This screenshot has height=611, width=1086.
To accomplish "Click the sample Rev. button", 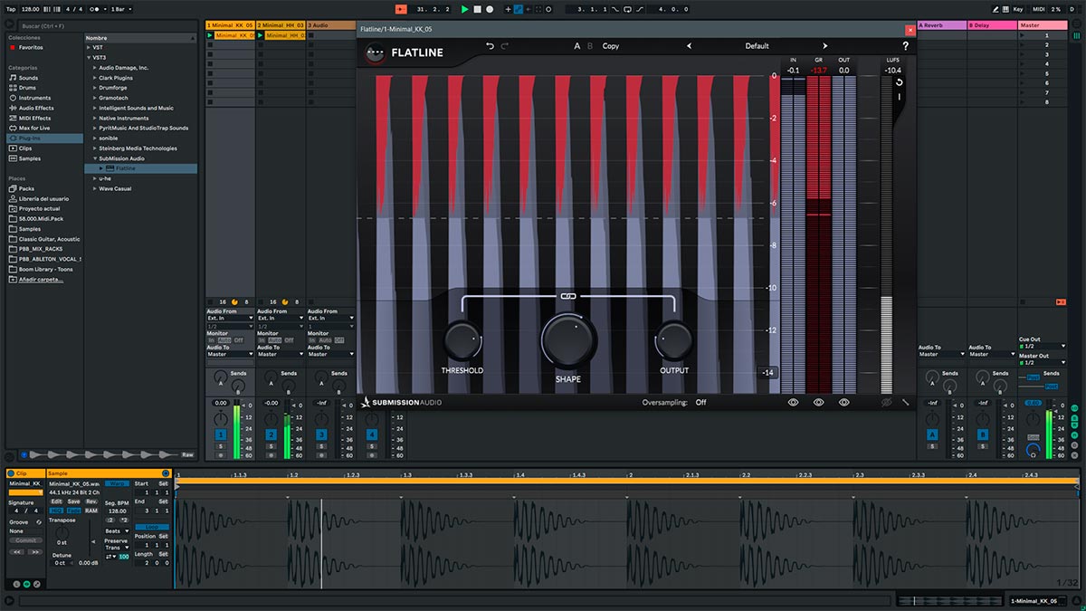I will tap(90, 501).
